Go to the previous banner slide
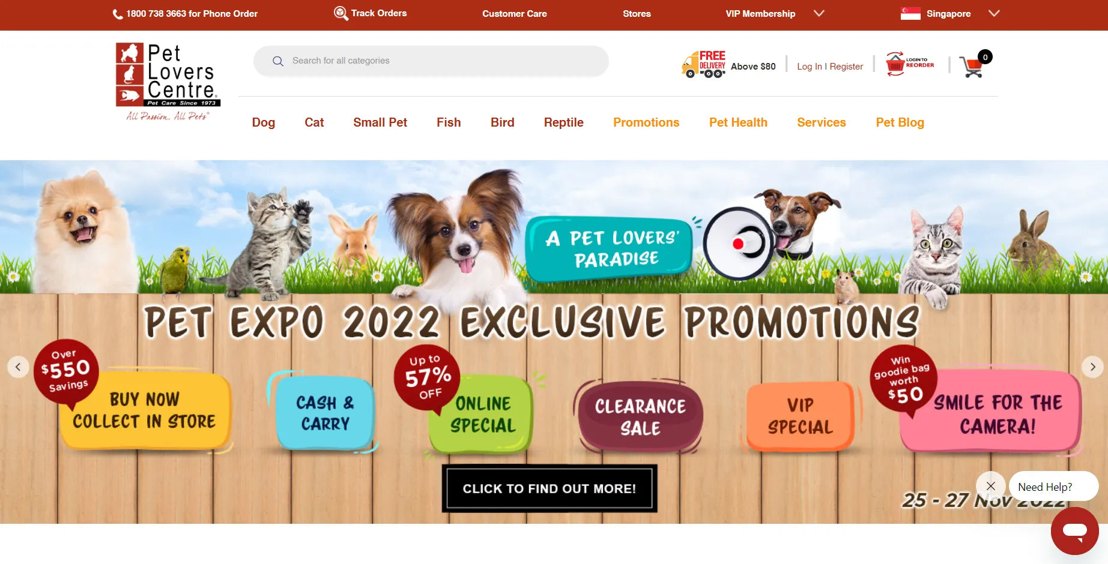Image resolution: width=1108 pixels, height=564 pixels. pos(18,367)
